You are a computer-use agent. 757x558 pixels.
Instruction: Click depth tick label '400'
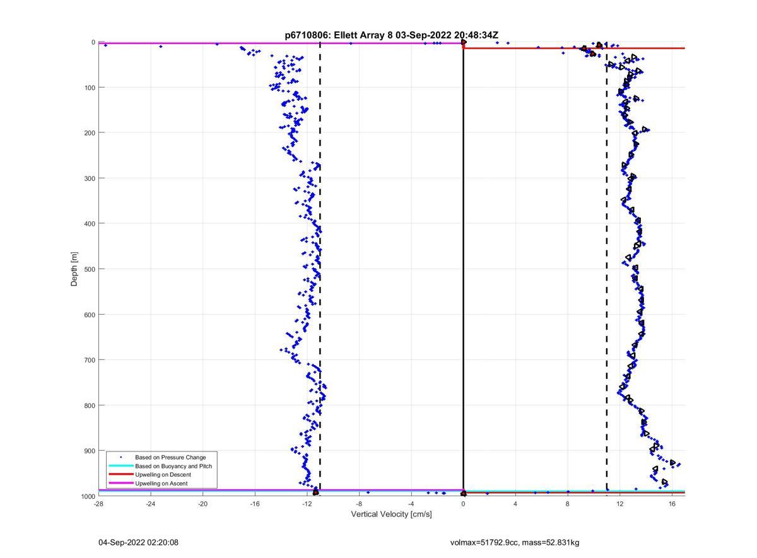pyautogui.click(x=89, y=224)
